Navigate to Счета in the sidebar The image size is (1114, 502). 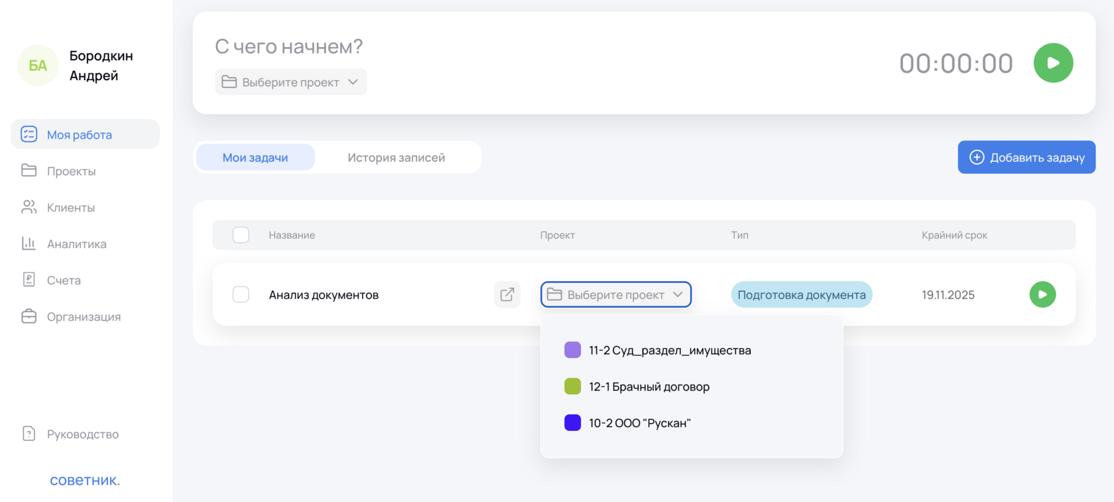[64, 281]
